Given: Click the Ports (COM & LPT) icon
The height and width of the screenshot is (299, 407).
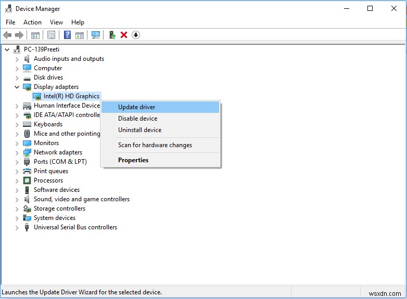Looking at the screenshot, I should pos(27,162).
